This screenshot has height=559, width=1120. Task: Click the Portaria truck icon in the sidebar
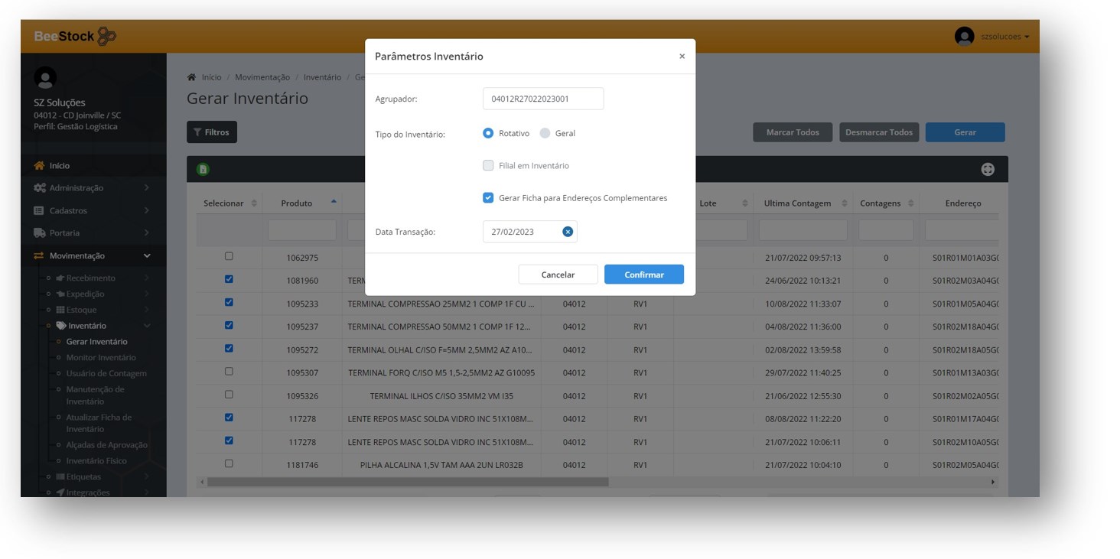[39, 233]
